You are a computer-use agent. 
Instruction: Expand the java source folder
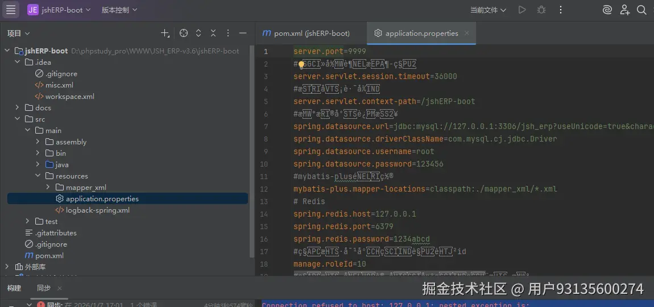point(38,164)
